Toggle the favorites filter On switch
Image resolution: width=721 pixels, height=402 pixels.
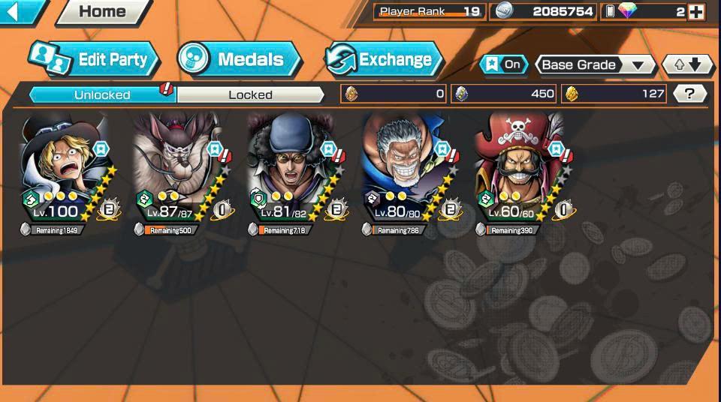pos(503,64)
